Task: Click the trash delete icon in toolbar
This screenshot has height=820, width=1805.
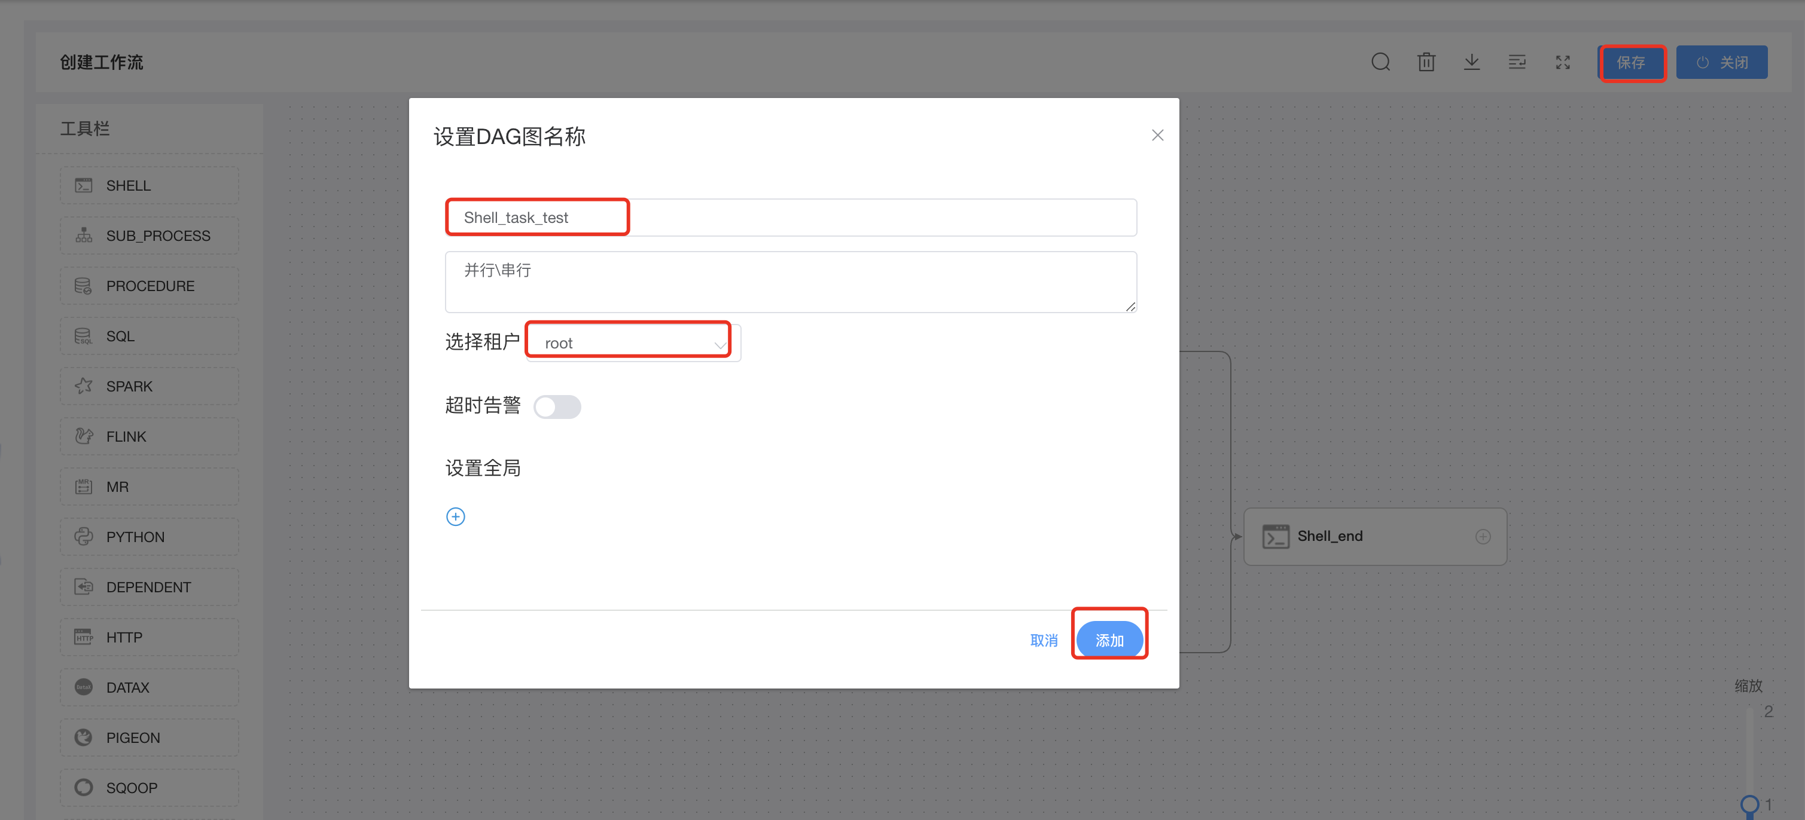Action: click(x=1426, y=62)
